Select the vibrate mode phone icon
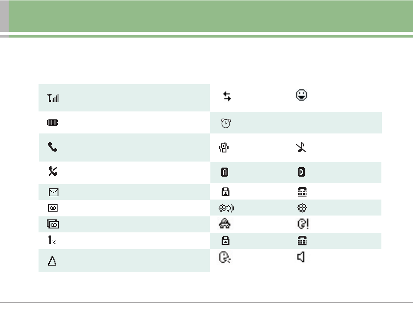 [x=224, y=147]
